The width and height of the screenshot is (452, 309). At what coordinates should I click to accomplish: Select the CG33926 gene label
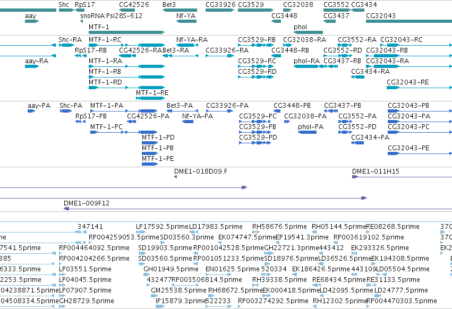[220, 5]
